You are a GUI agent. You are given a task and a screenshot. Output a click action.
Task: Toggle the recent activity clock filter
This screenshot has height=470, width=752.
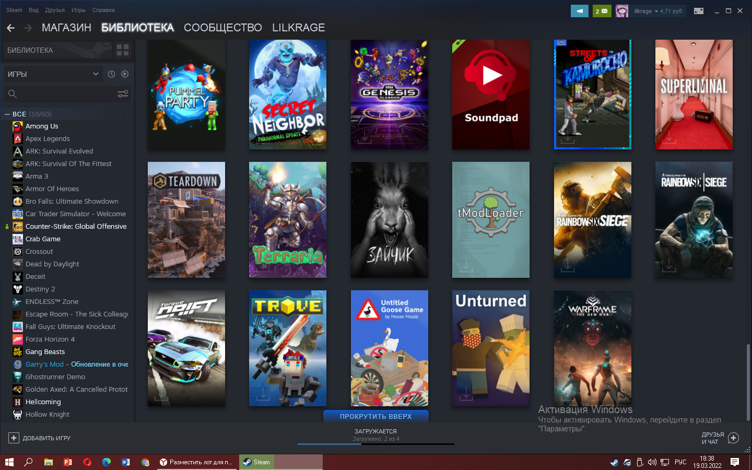[x=111, y=74]
